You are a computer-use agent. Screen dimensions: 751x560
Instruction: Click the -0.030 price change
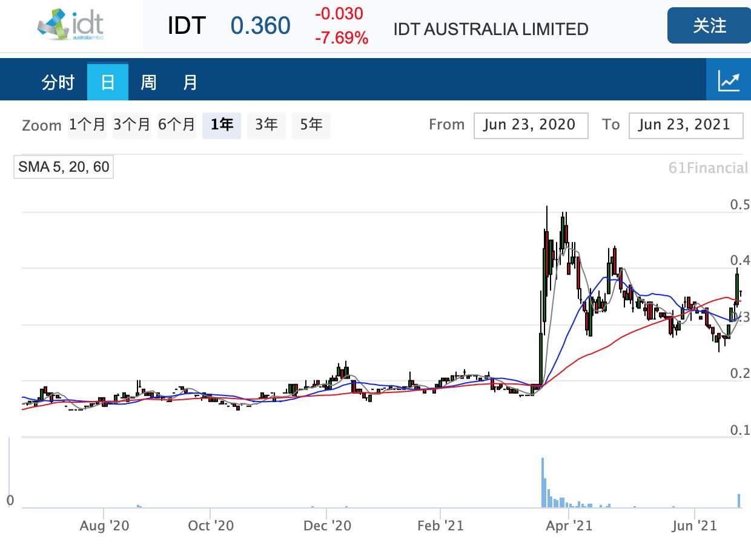(x=339, y=14)
